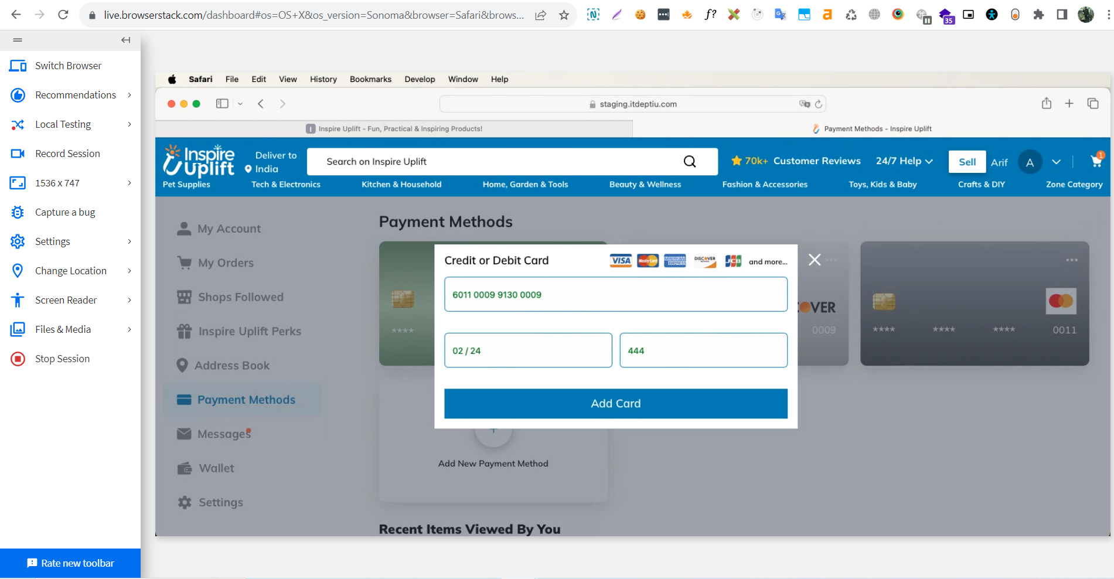Open Safari's new tab plus icon
Screen dimensions: 1114x579
tap(1069, 104)
